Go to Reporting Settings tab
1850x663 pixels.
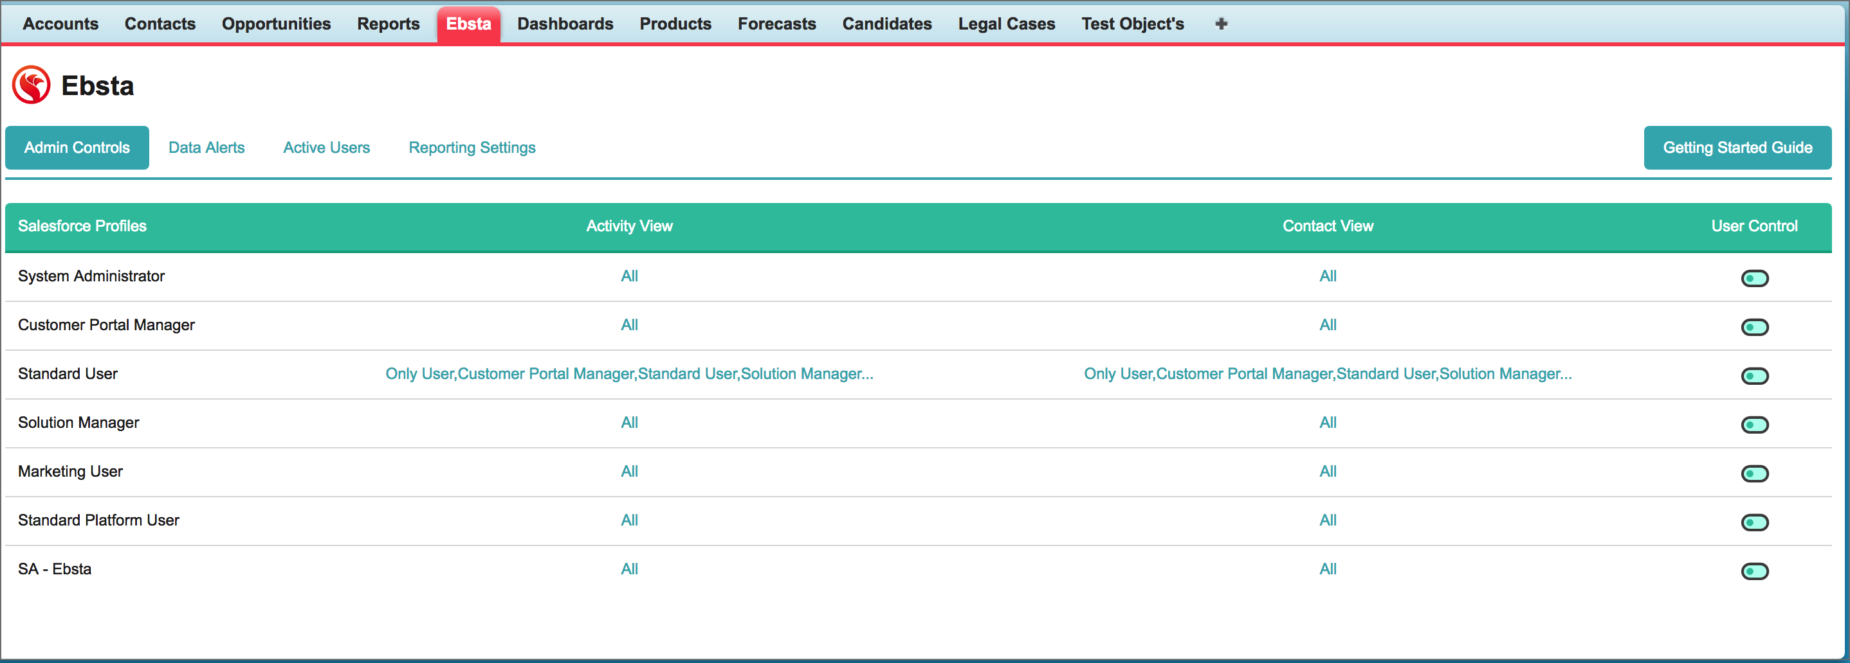pyautogui.click(x=472, y=148)
